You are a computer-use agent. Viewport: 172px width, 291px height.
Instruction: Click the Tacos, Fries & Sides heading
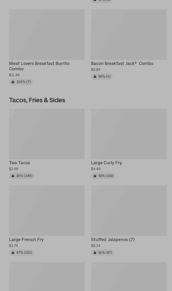37,100
